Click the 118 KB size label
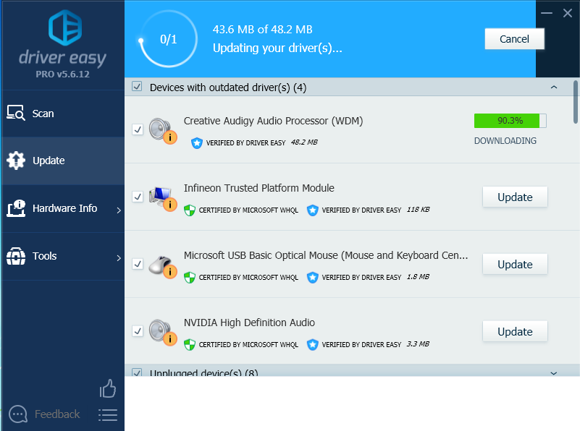The image size is (580, 431). (418, 210)
